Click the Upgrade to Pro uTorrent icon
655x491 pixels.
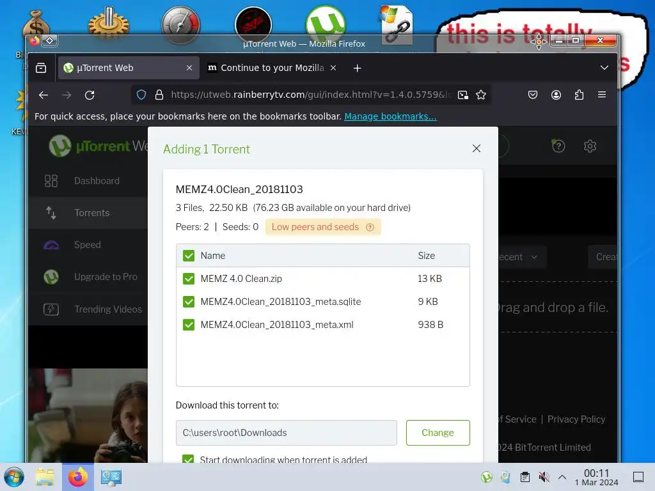(x=51, y=277)
